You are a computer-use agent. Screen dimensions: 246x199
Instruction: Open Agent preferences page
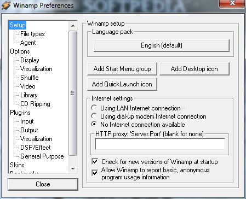[28, 43]
